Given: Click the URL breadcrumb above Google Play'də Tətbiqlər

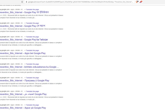Looking at the screenshot, I should click(12, 37).
